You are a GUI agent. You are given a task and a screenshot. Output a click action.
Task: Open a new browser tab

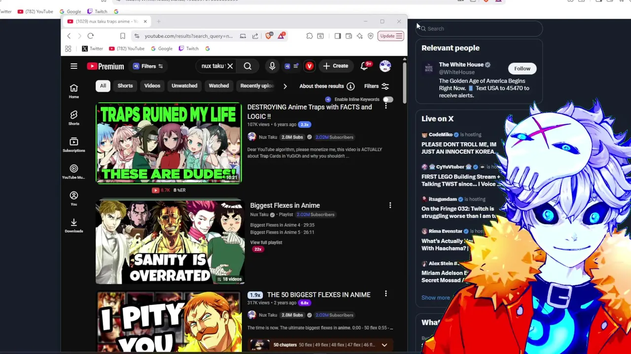click(158, 21)
